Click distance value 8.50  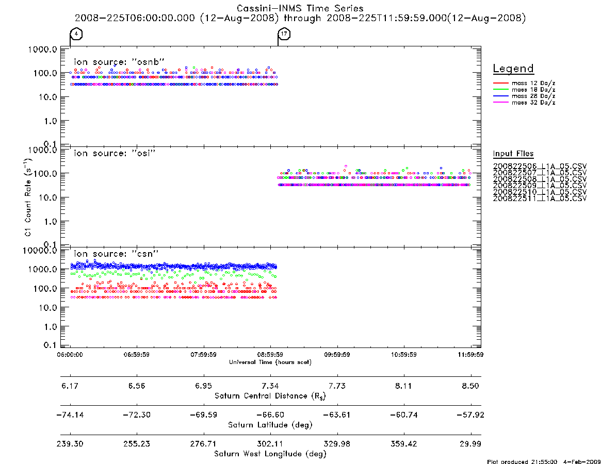click(x=470, y=386)
